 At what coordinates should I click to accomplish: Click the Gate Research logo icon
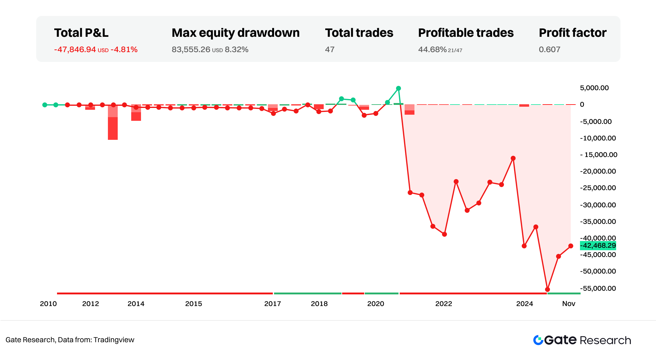click(538, 340)
